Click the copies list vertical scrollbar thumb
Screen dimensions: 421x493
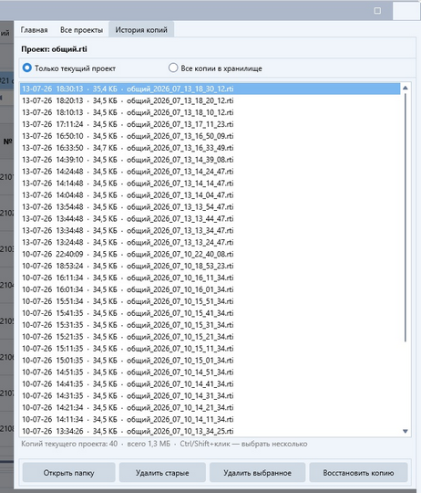405,217
